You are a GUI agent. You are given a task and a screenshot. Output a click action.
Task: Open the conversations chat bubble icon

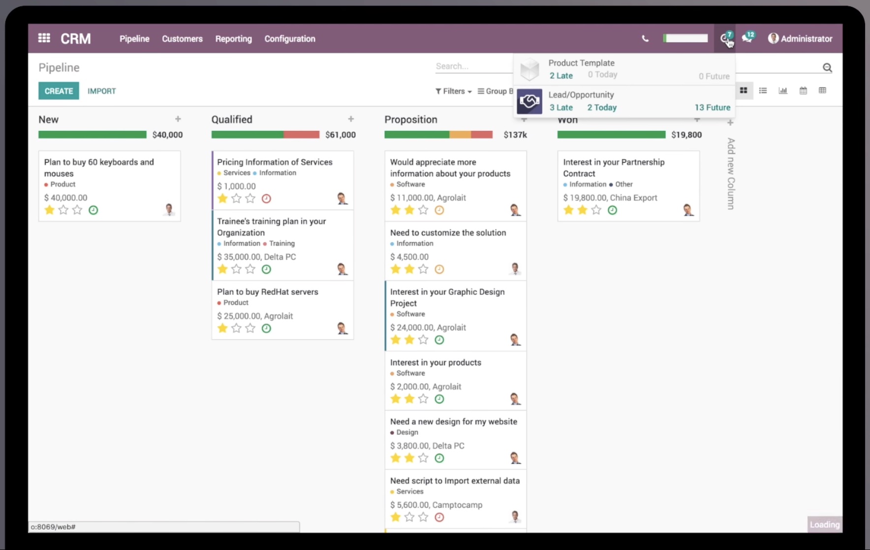(747, 38)
